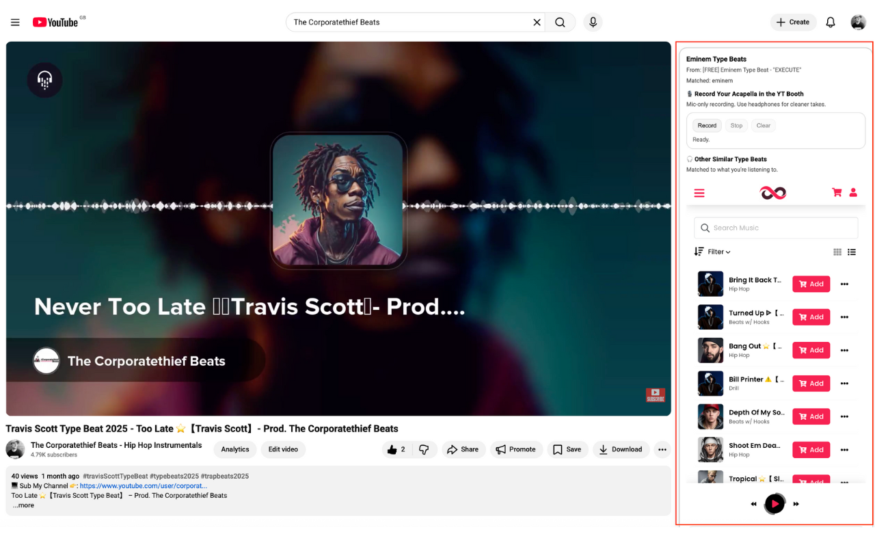Go to YouTube home via logo

click(55, 23)
